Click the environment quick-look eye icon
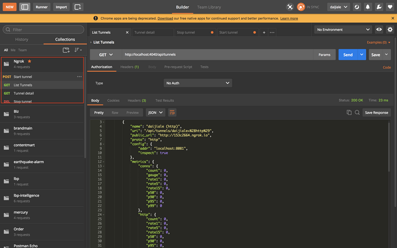Image resolution: width=397 pixels, height=248 pixels. [x=379, y=30]
